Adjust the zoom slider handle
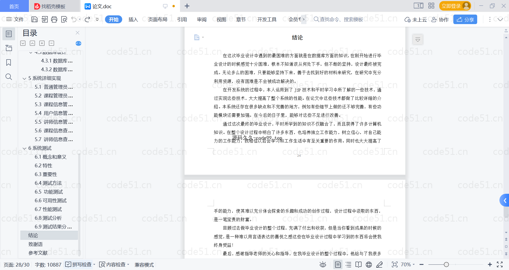The image size is (509, 270). click(x=446, y=264)
